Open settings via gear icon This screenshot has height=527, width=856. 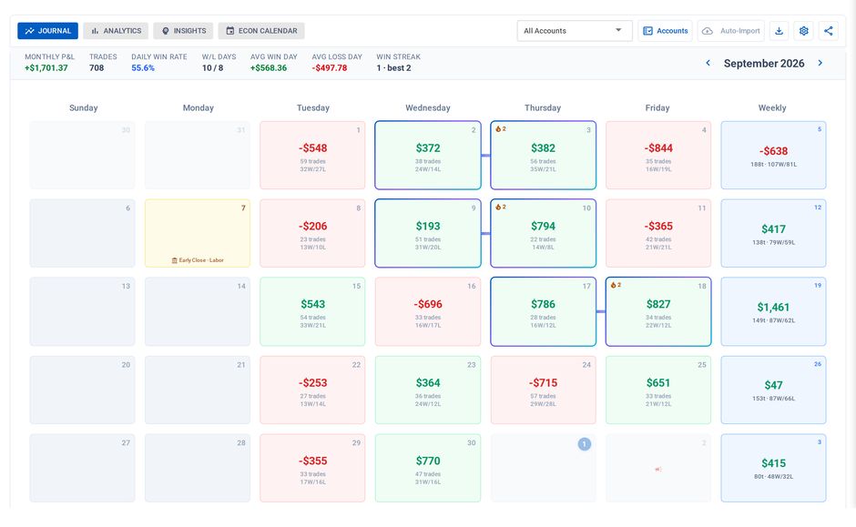803,31
